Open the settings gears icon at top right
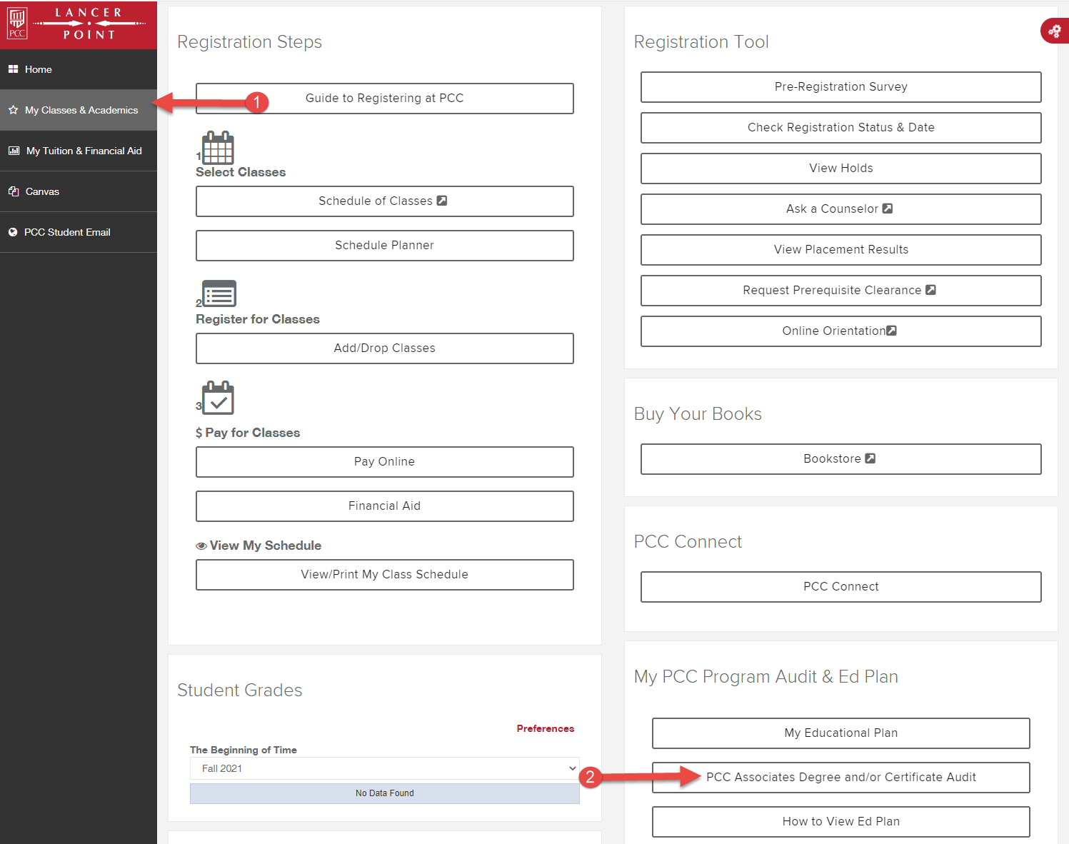This screenshot has width=1069, height=844. tap(1055, 31)
